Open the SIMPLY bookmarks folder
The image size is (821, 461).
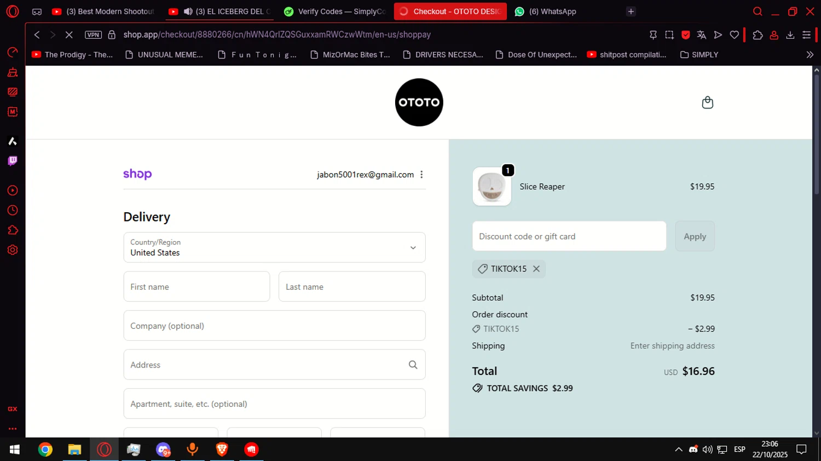(x=699, y=55)
